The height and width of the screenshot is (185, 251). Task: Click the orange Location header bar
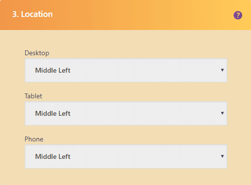click(x=125, y=15)
